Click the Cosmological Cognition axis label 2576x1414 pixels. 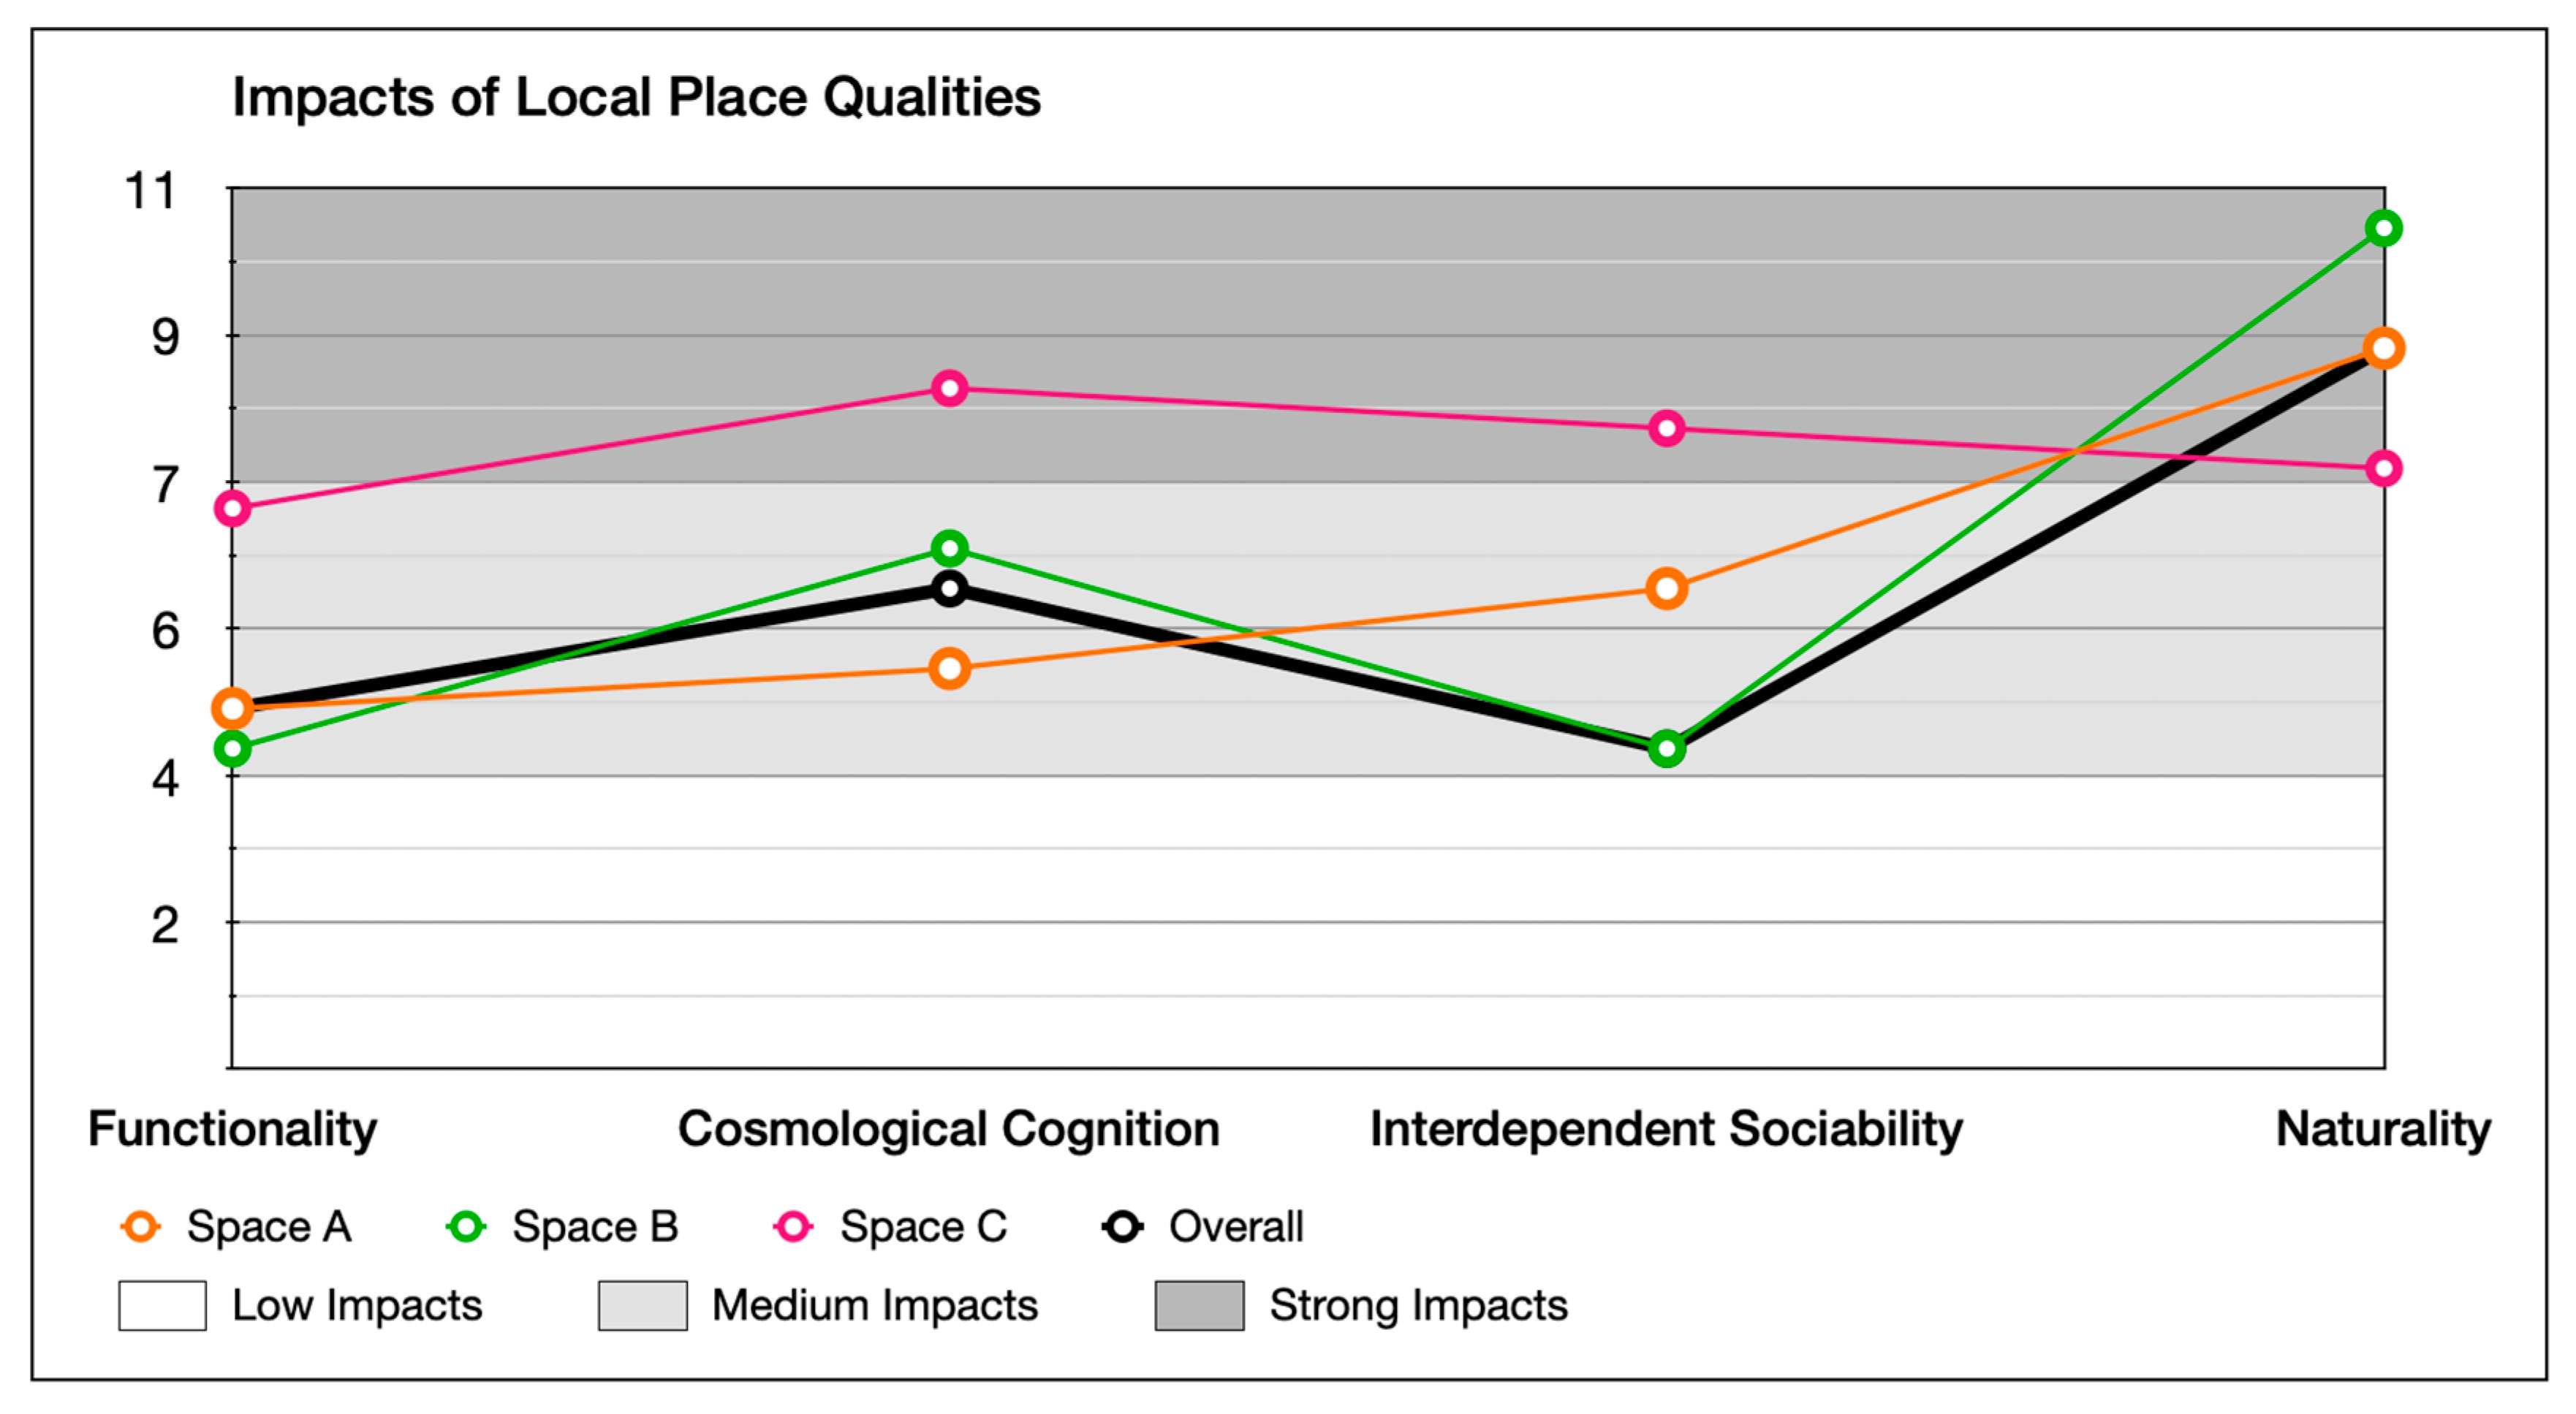948,1129
